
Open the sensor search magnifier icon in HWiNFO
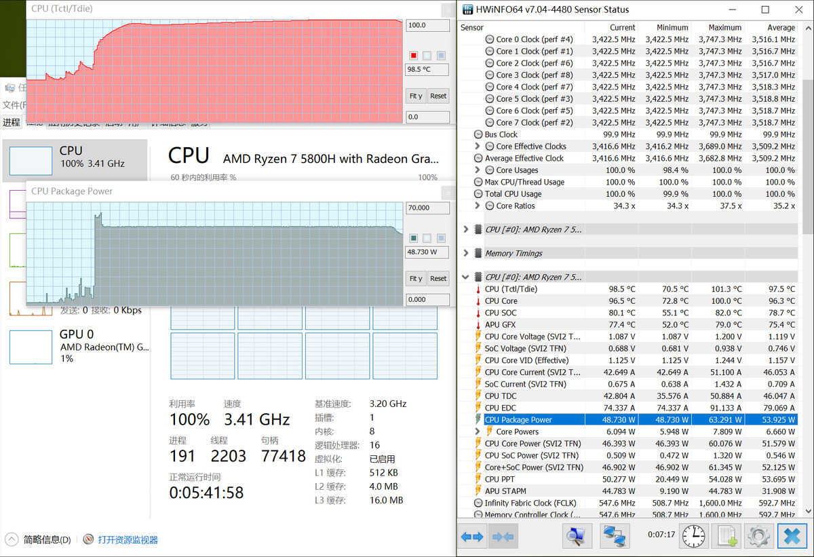coord(577,536)
